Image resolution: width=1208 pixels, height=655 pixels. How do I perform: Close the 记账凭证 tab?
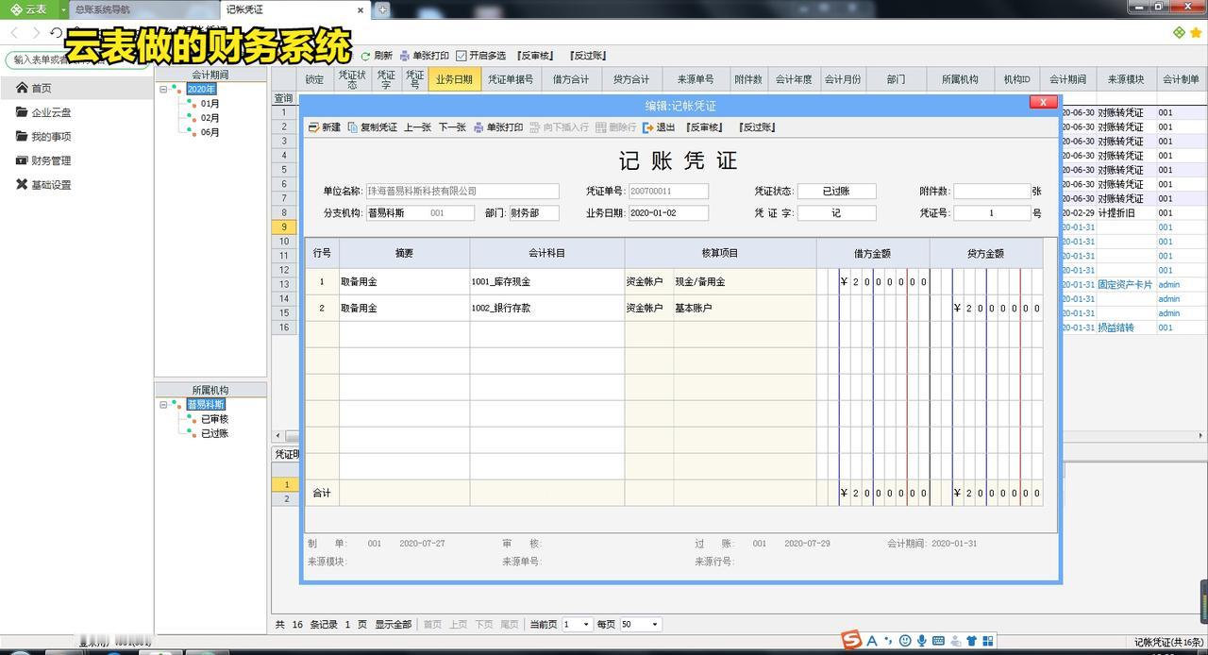pyautogui.click(x=361, y=10)
